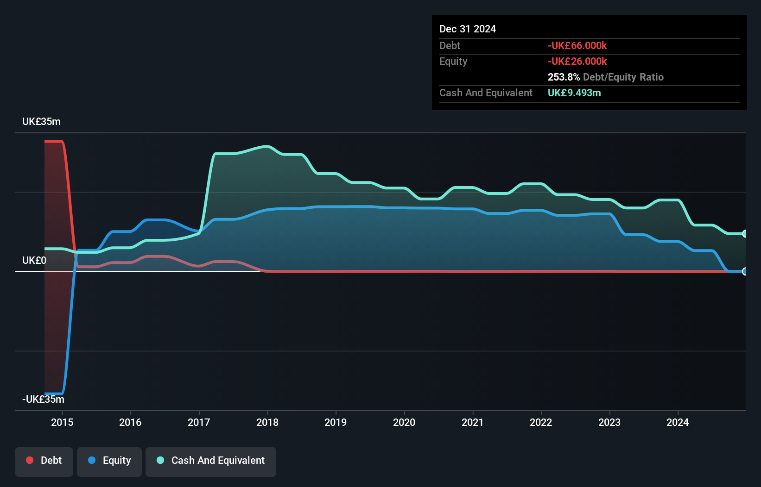Click the teal Cash And Equivalent legend dot

point(160,460)
